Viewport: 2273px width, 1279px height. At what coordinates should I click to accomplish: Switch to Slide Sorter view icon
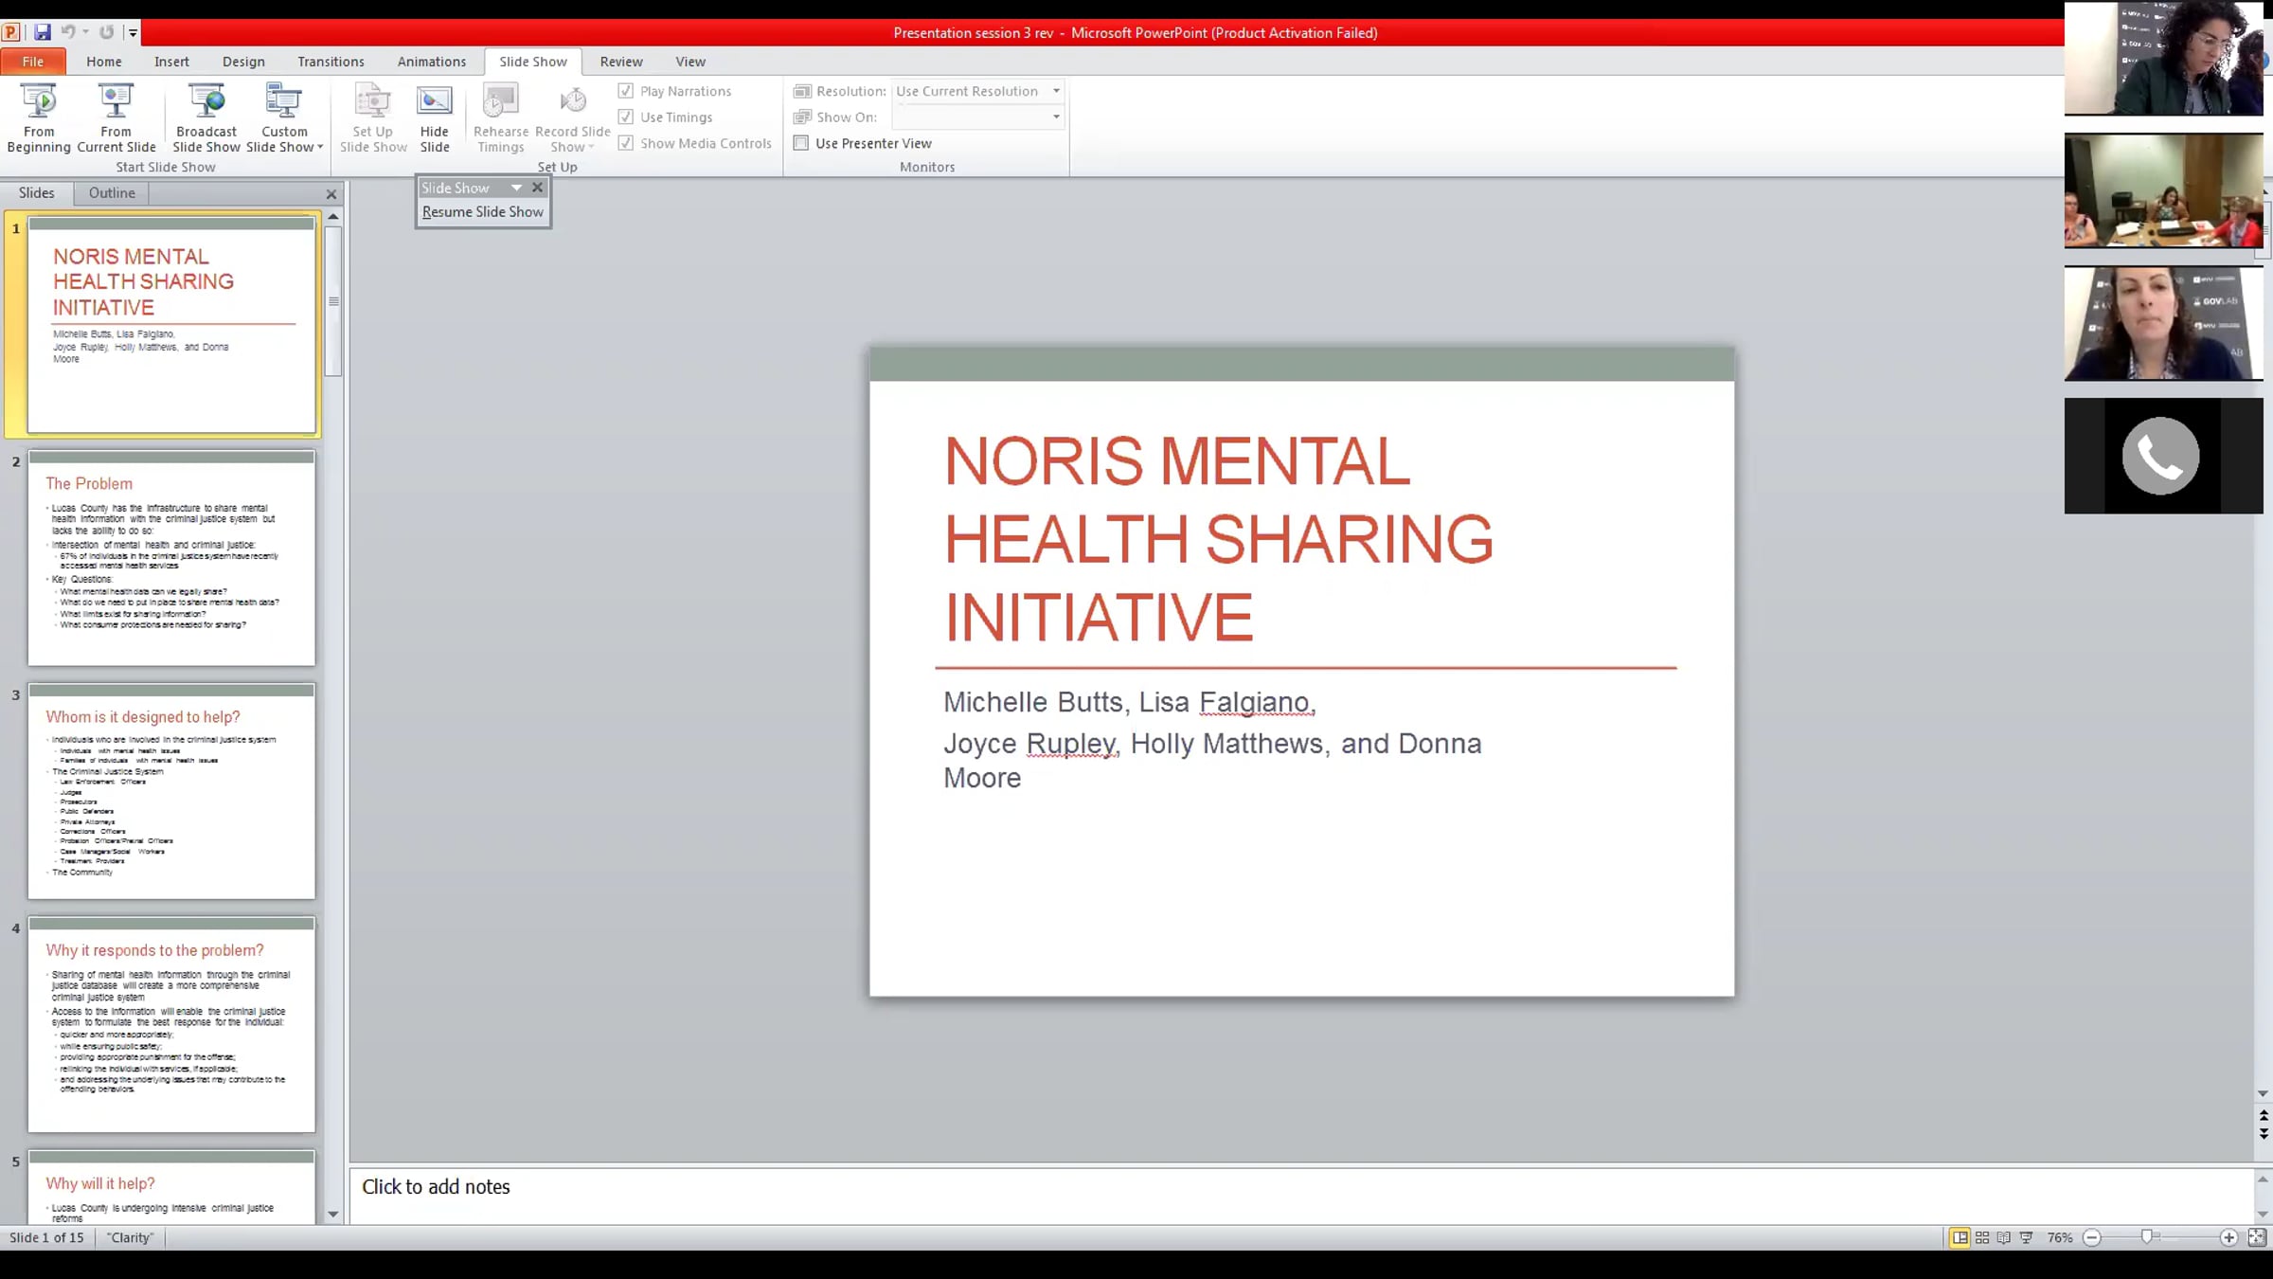pyautogui.click(x=1982, y=1237)
